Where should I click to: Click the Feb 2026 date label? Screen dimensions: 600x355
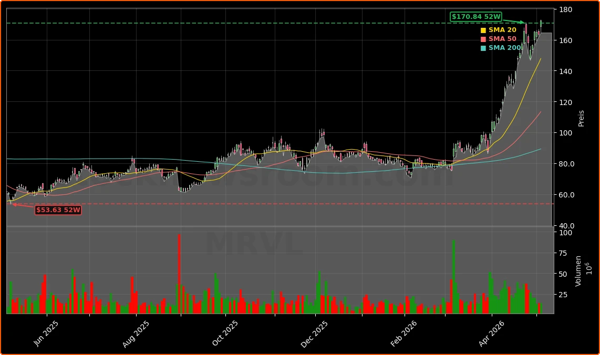pos(404,333)
